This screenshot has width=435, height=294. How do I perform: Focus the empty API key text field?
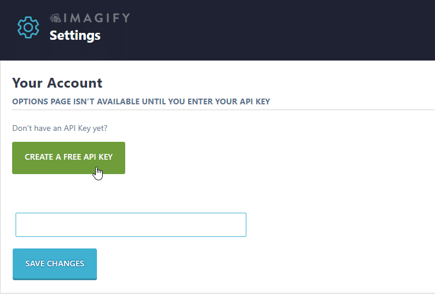click(131, 225)
